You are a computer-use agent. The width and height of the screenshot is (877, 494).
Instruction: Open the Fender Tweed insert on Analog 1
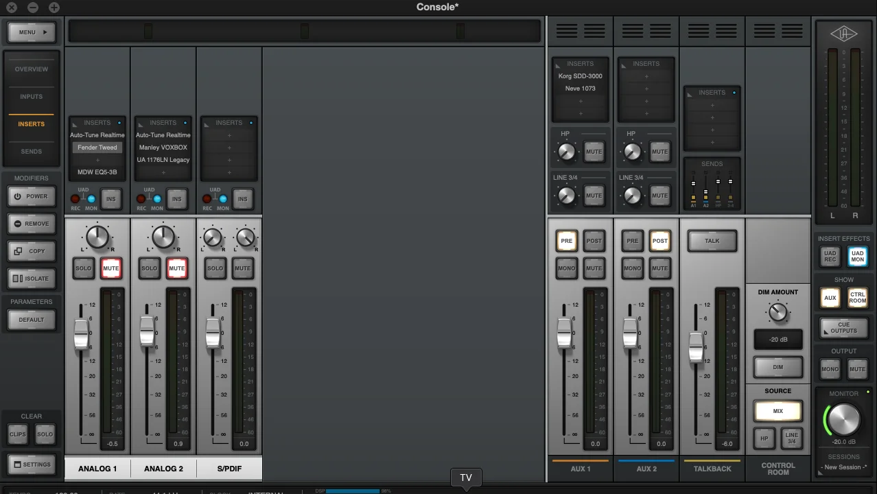pos(97,148)
